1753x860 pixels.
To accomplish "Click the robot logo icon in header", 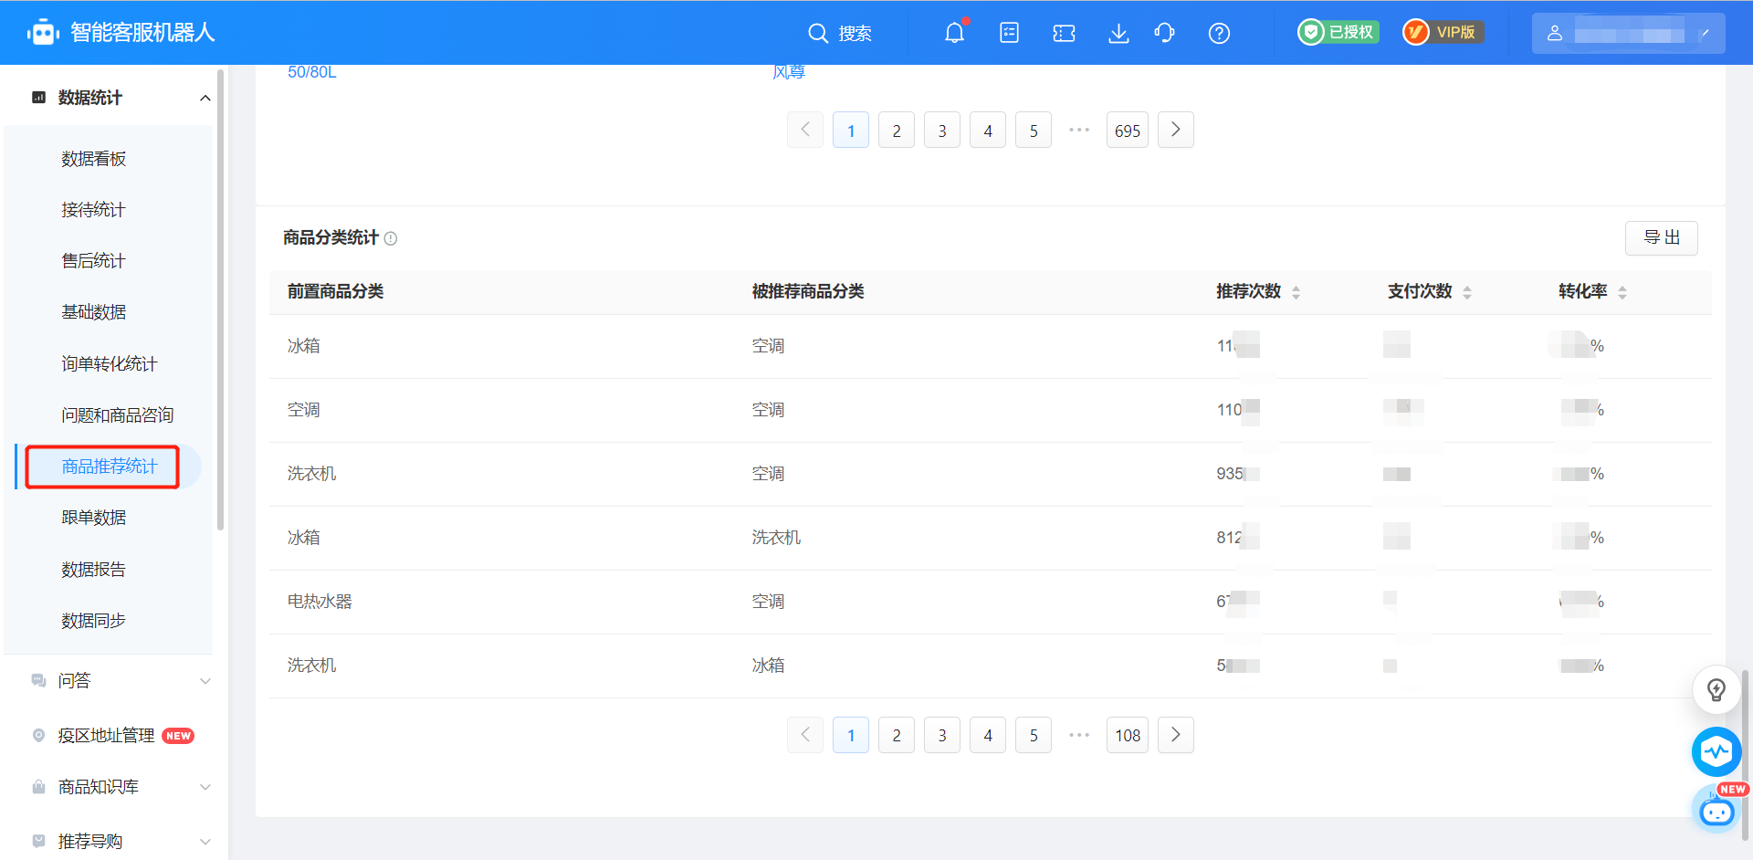I will coord(43,33).
